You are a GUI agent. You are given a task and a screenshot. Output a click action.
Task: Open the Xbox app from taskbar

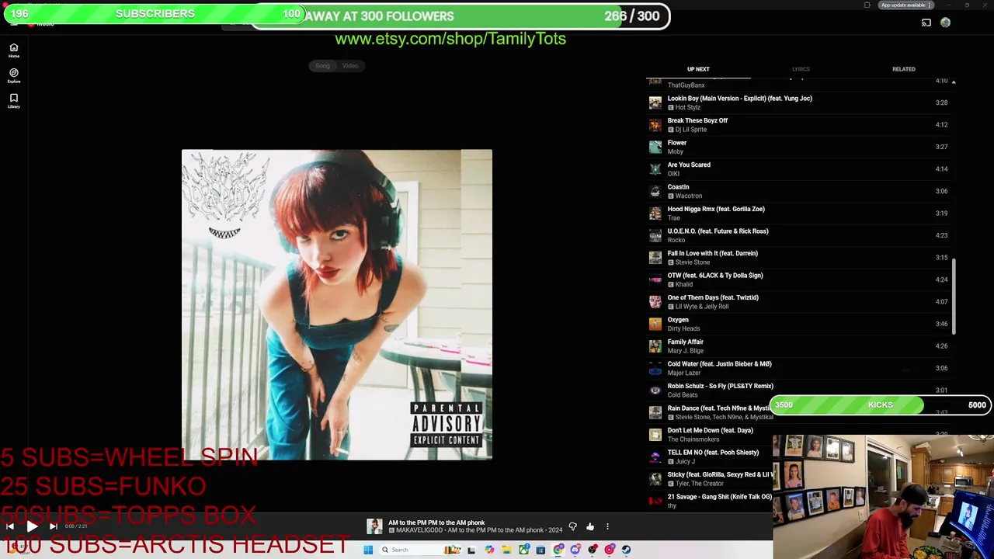(x=524, y=550)
